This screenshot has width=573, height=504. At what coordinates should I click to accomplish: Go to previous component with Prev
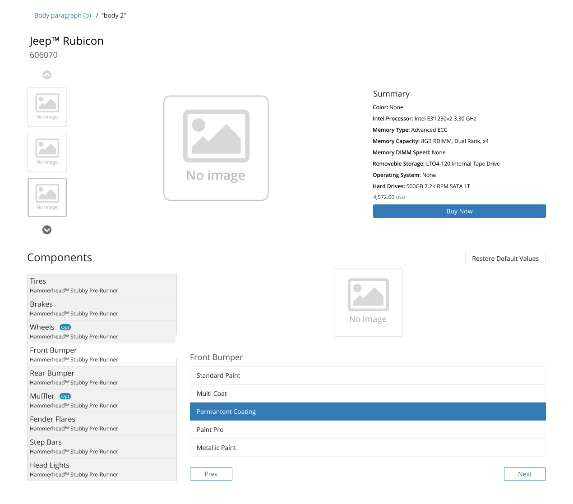point(211,474)
